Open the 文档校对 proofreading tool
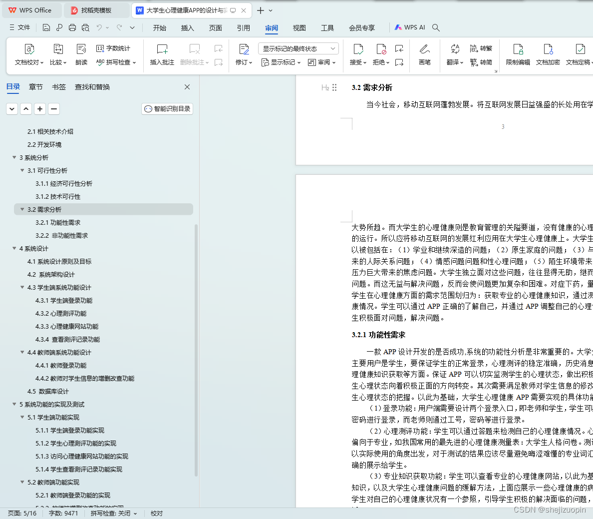593x519 pixels. coord(29,54)
